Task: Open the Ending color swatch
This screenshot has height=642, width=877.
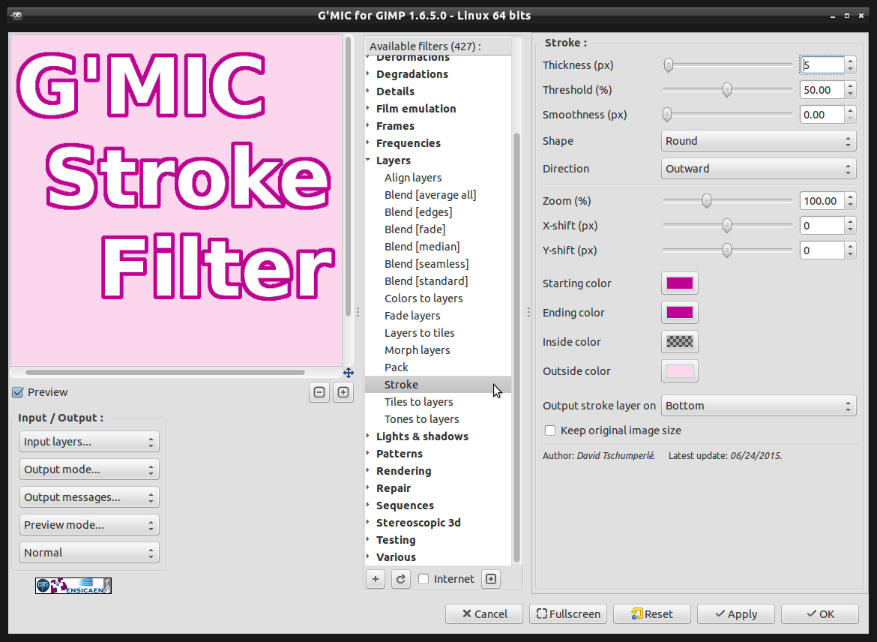Action: [680, 312]
